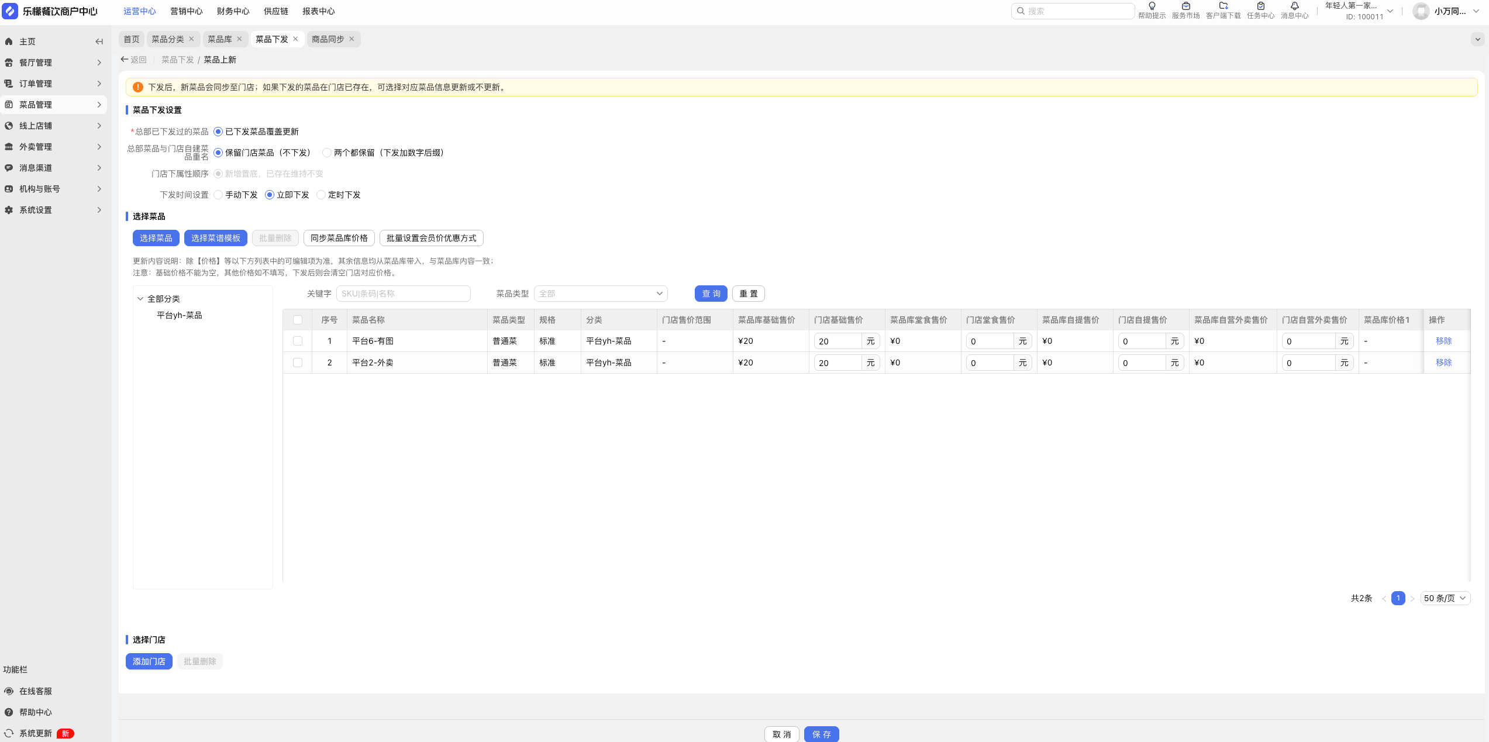
Task: Check the row for 平台6-有图
Action: pos(298,341)
